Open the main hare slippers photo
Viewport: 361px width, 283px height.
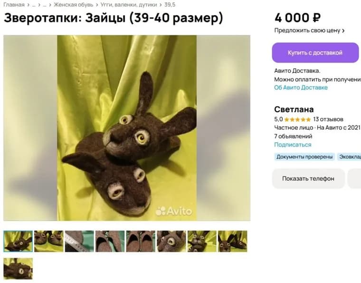pos(127,128)
